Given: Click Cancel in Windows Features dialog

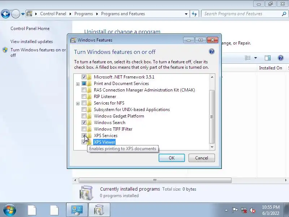Looking at the screenshot, I should (x=202, y=158).
